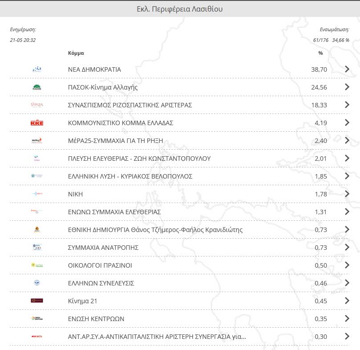This screenshot has height=350, width=360.
Task: Click the Κόμμα column header
Action: point(76,53)
